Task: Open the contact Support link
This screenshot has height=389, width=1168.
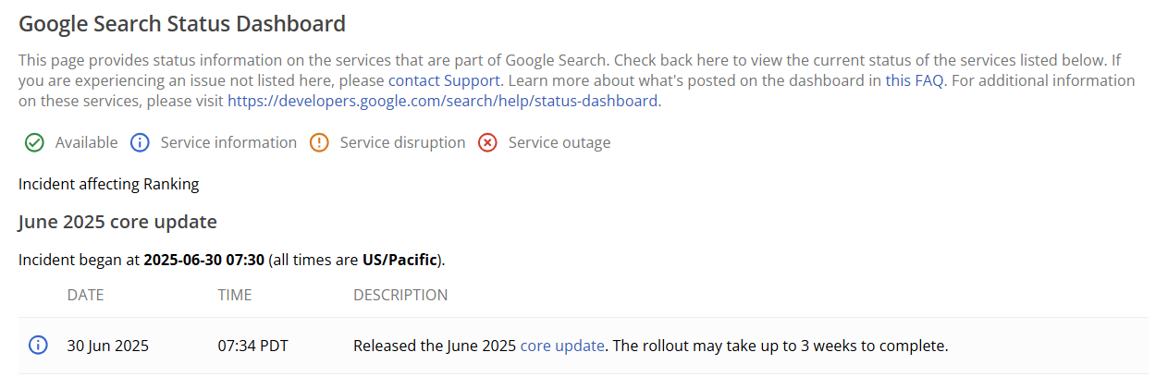Action: click(444, 80)
